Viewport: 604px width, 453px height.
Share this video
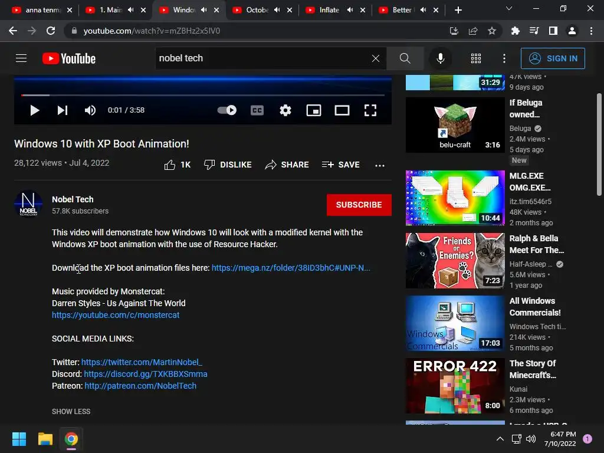pyautogui.click(x=287, y=165)
